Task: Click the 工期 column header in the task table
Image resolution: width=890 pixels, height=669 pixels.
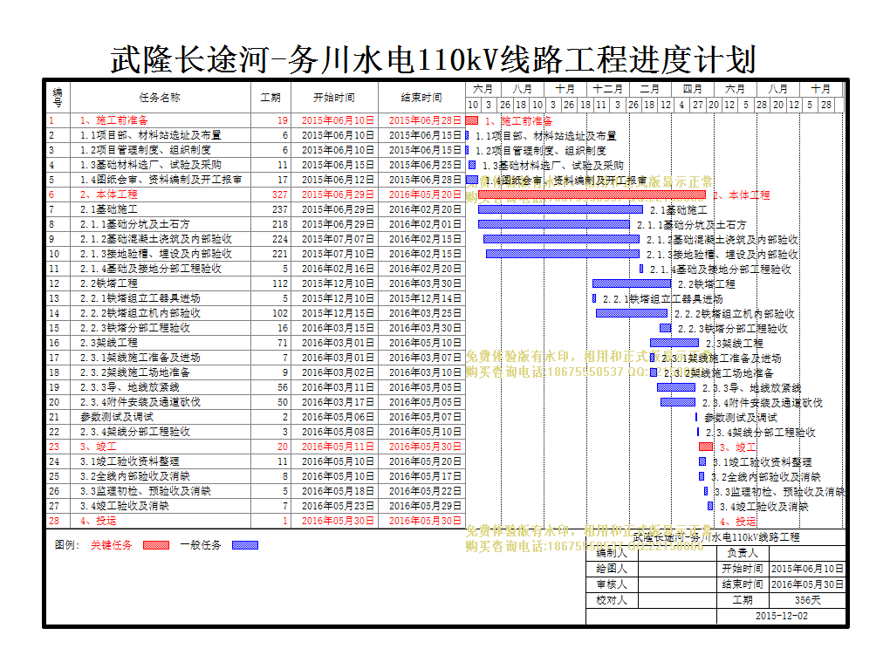Action: coord(270,97)
